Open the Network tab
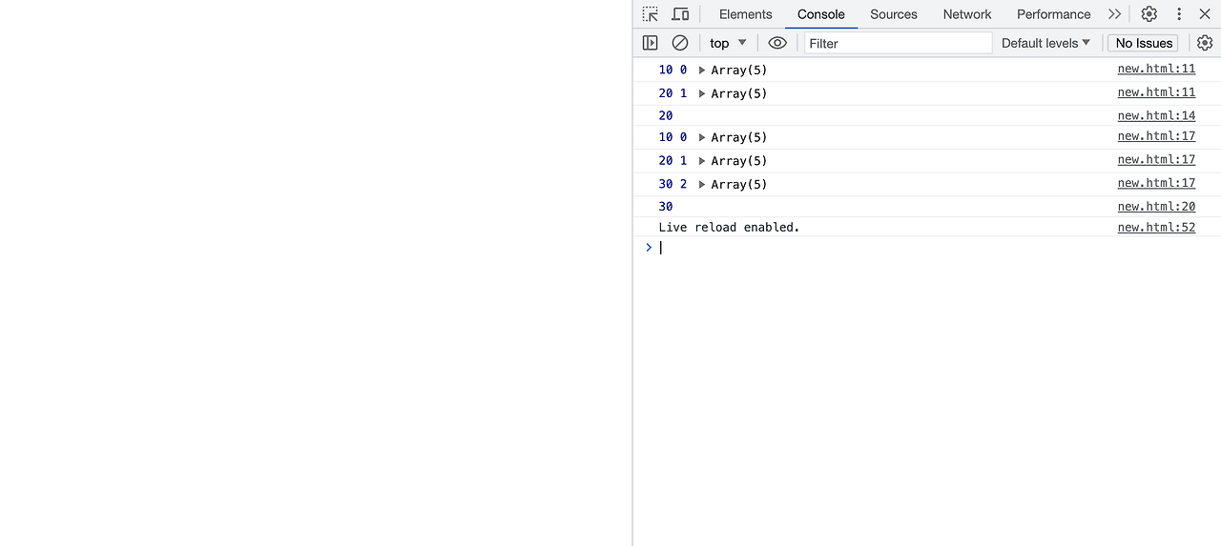This screenshot has height=546, width=1221. (x=967, y=14)
